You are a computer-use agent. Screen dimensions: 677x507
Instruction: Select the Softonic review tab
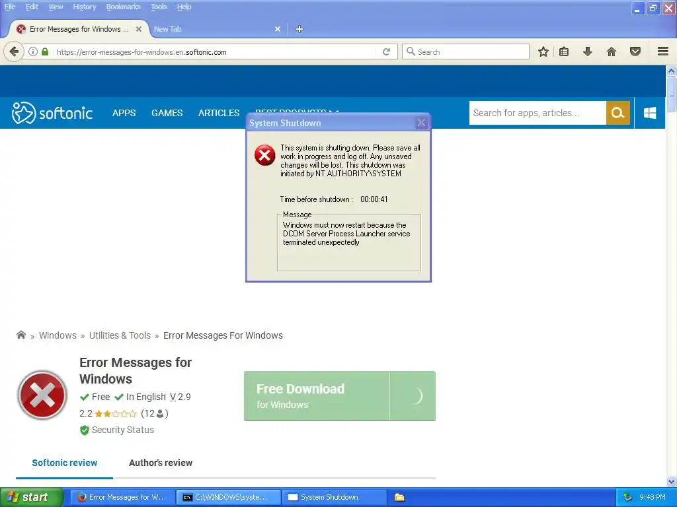(65, 463)
